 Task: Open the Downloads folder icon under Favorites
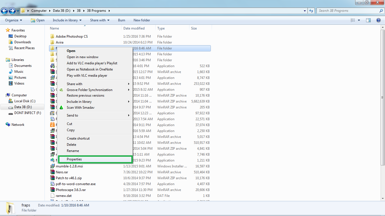pos(11,42)
